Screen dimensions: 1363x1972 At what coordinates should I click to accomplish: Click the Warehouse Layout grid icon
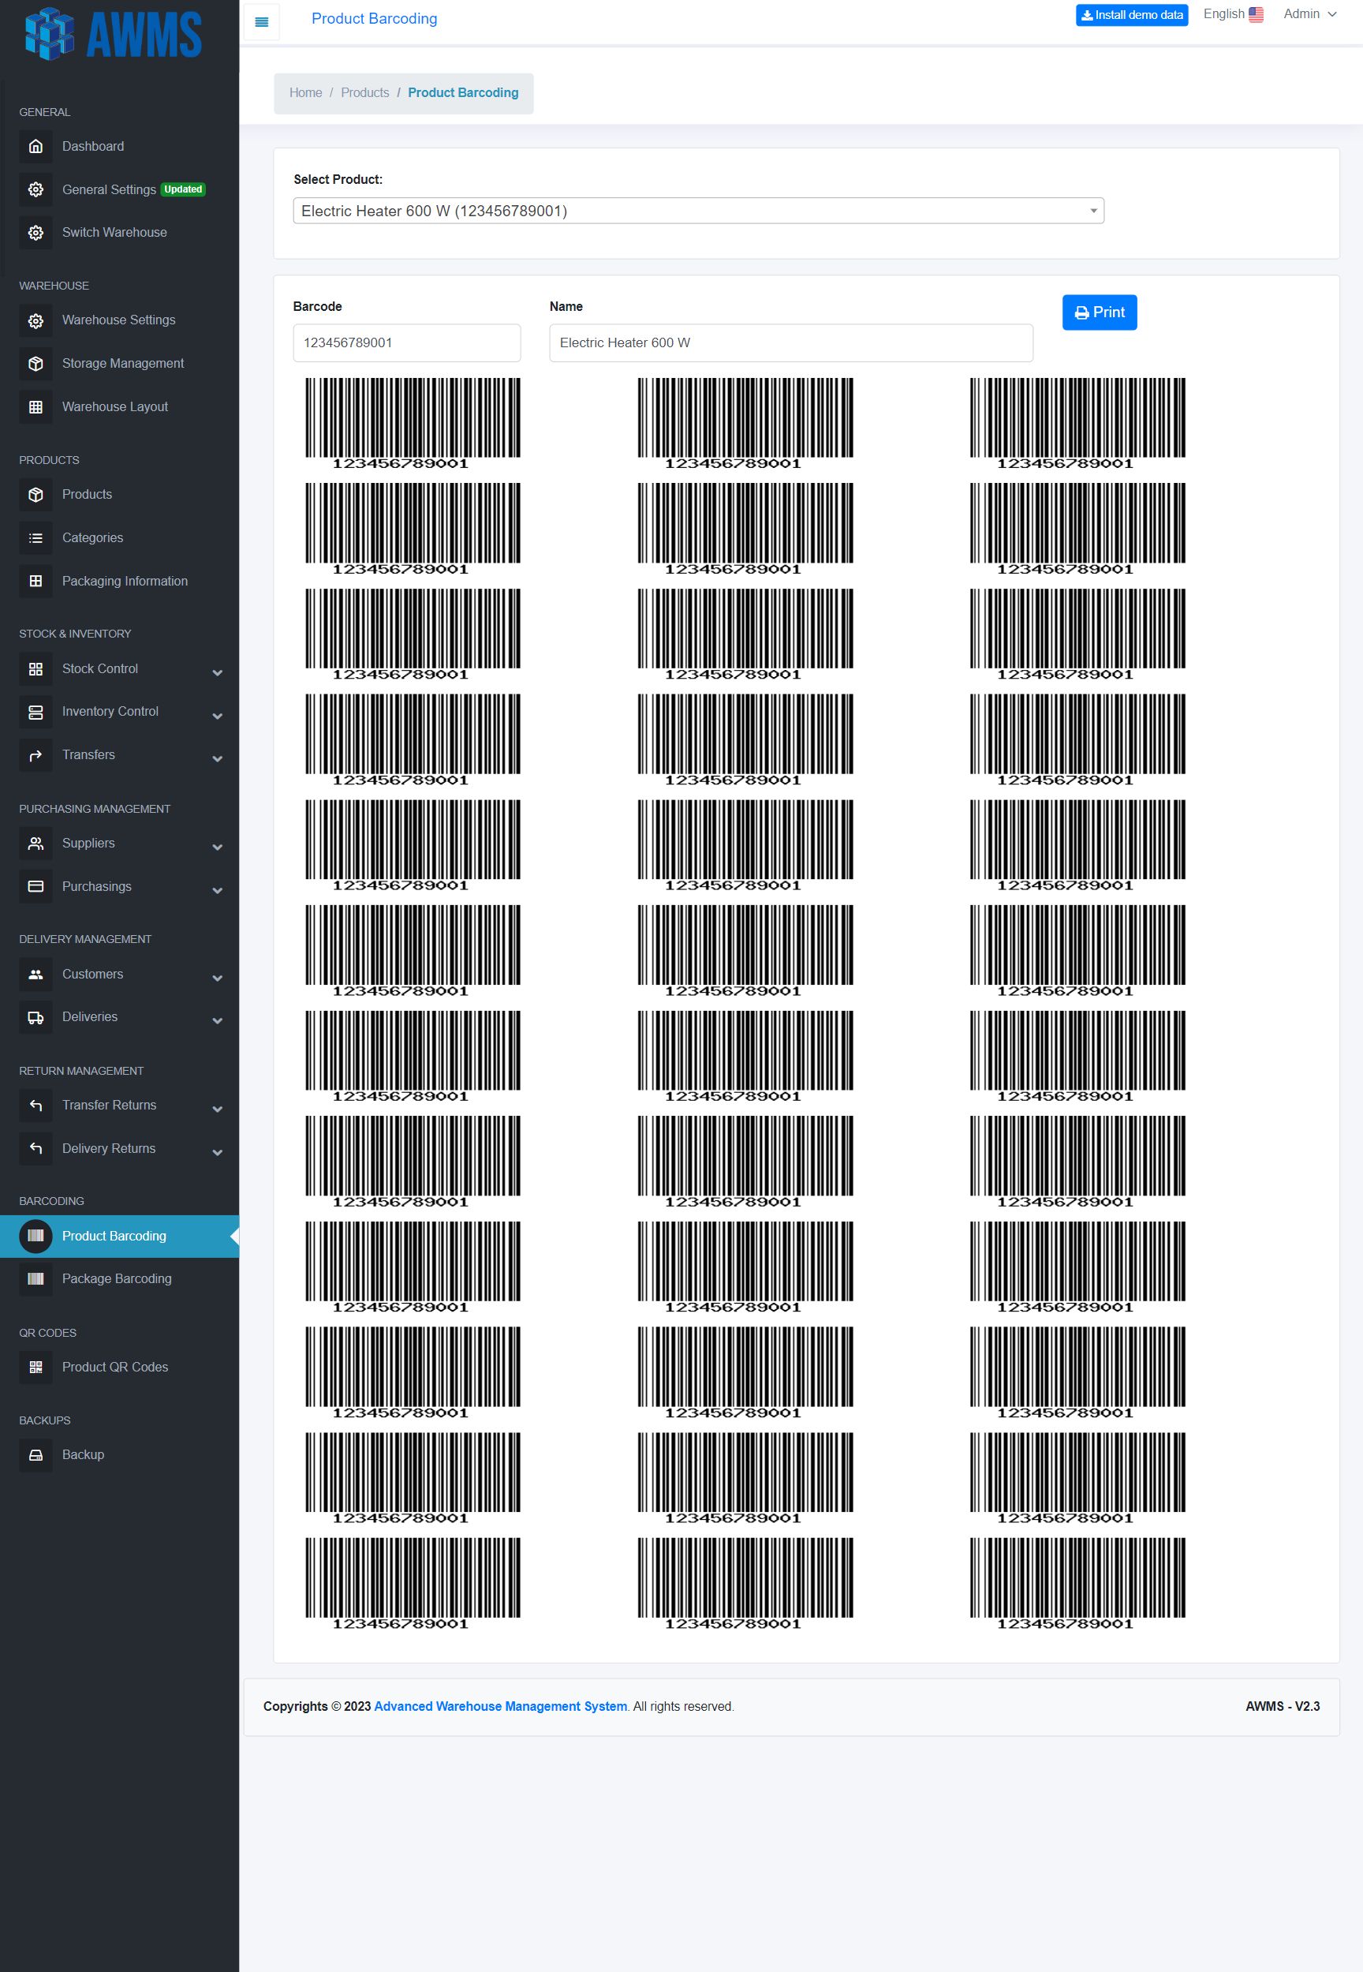35,406
